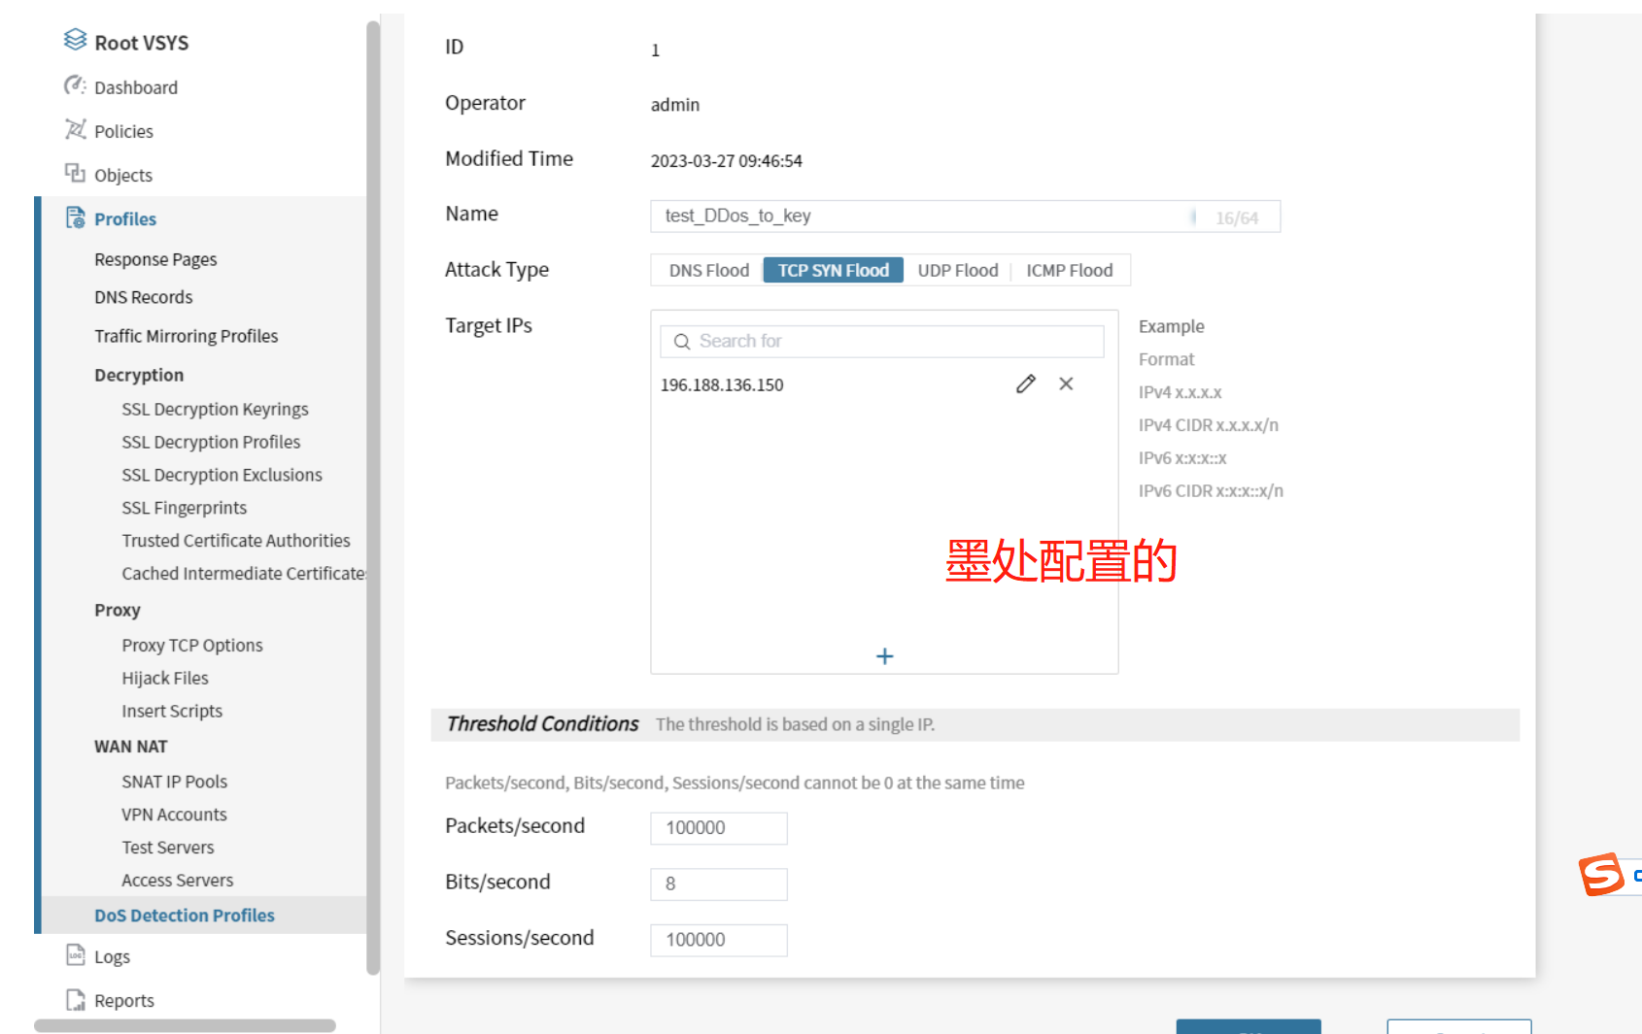Select DNS Flood attack type
The width and height of the screenshot is (1642, 1034).
[x=708, y=271]
